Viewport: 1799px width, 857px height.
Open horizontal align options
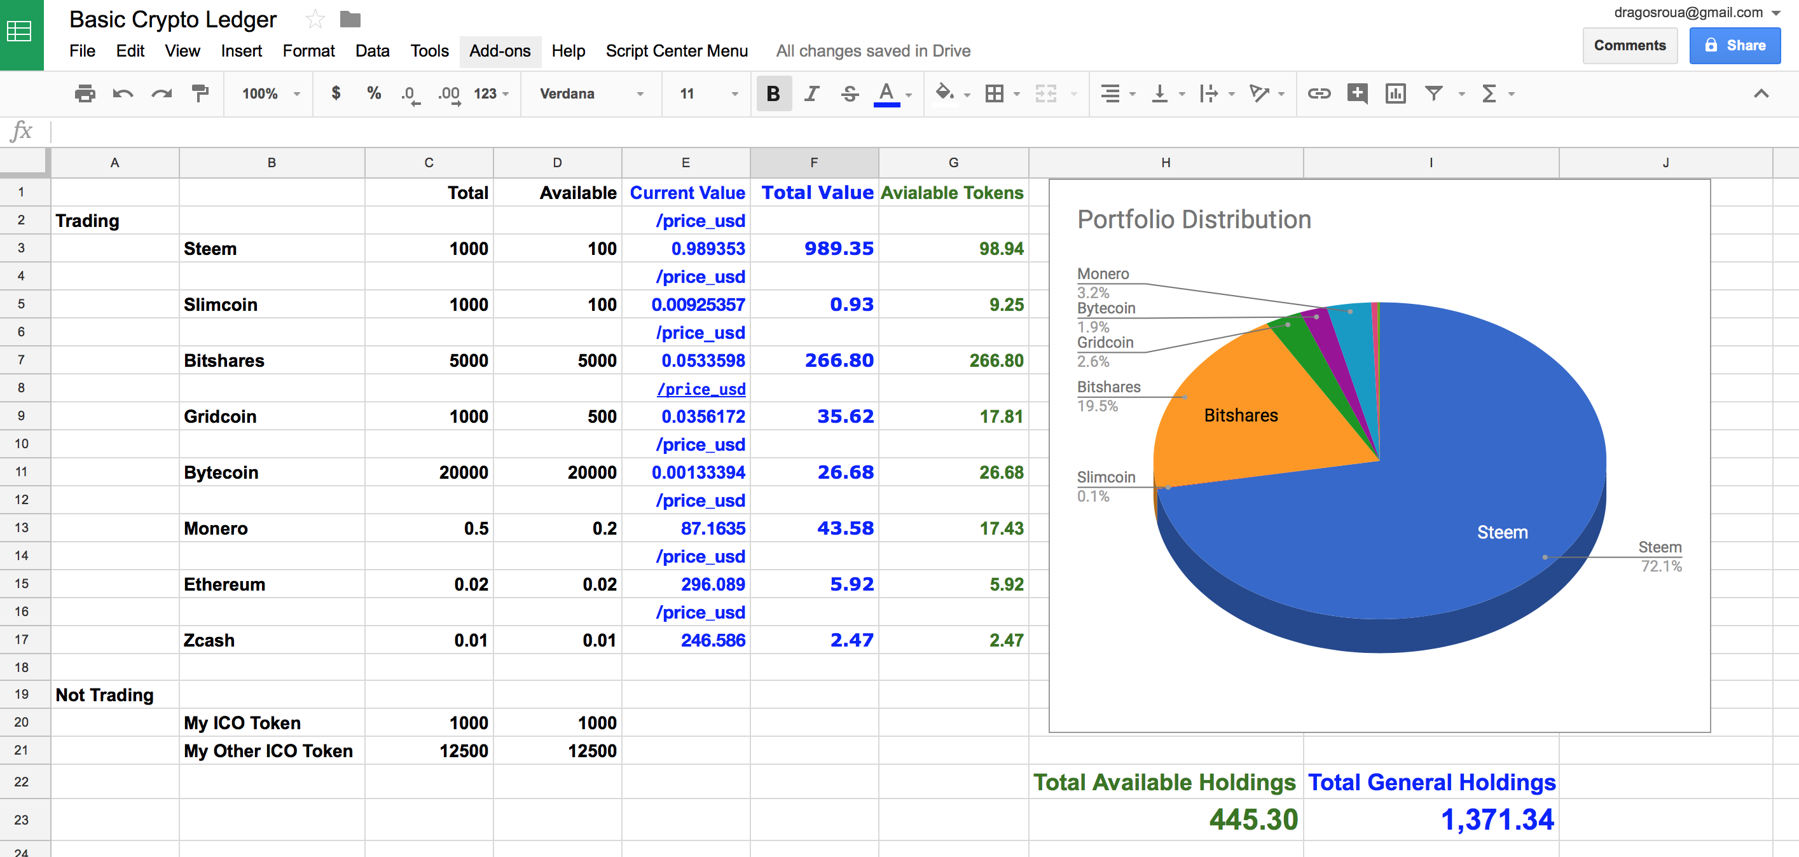tap(1110, 93)
